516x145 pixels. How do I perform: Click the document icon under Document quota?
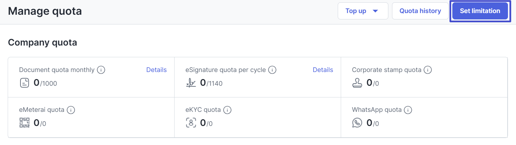coord(24,83)
